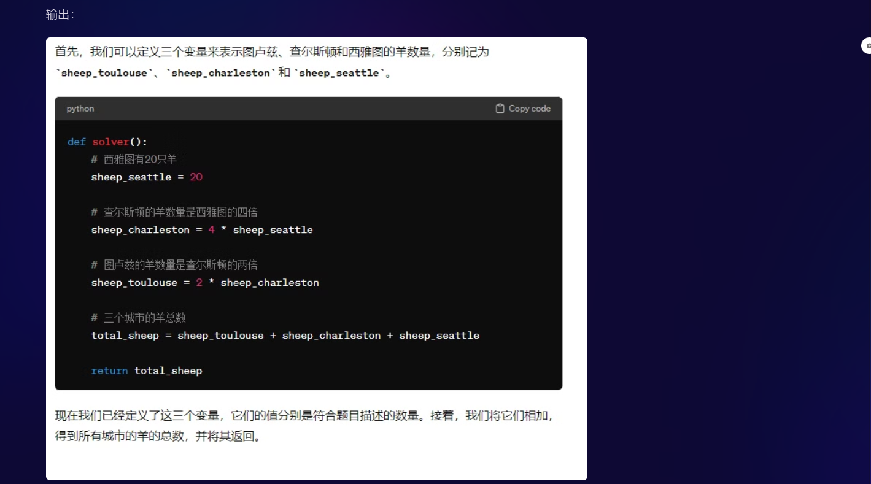This screenshot has height=484, width=871.
Task: Select the "python" language label
Action: tap(80, 109)
